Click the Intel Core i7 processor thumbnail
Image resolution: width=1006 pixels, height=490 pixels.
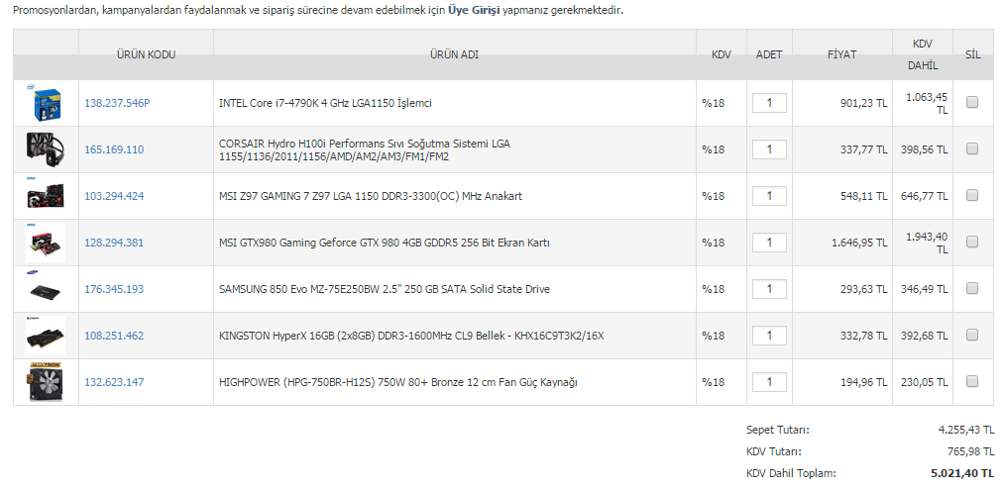[46, 103]
